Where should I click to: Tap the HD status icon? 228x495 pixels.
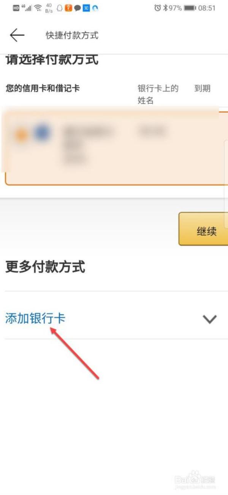(16, 8)
